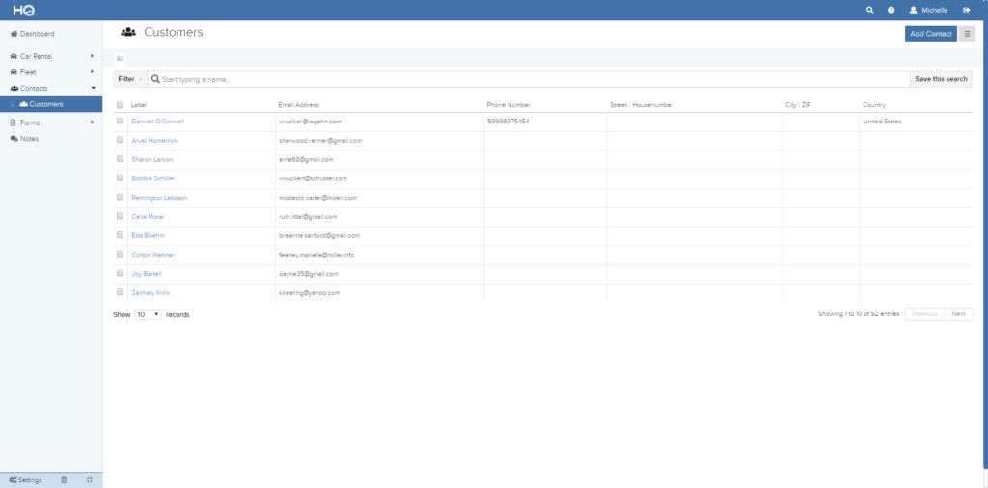Click the magnifier icon in the search box
Viewport: 988px width, 488px height.
point(155,79)
